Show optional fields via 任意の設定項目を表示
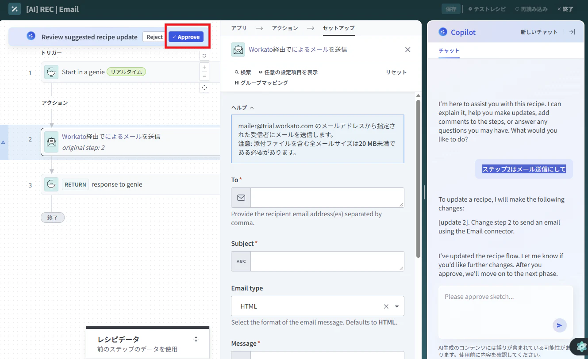Image resolution: width=588 pixels, height=359 pixels. pos(288,72)
